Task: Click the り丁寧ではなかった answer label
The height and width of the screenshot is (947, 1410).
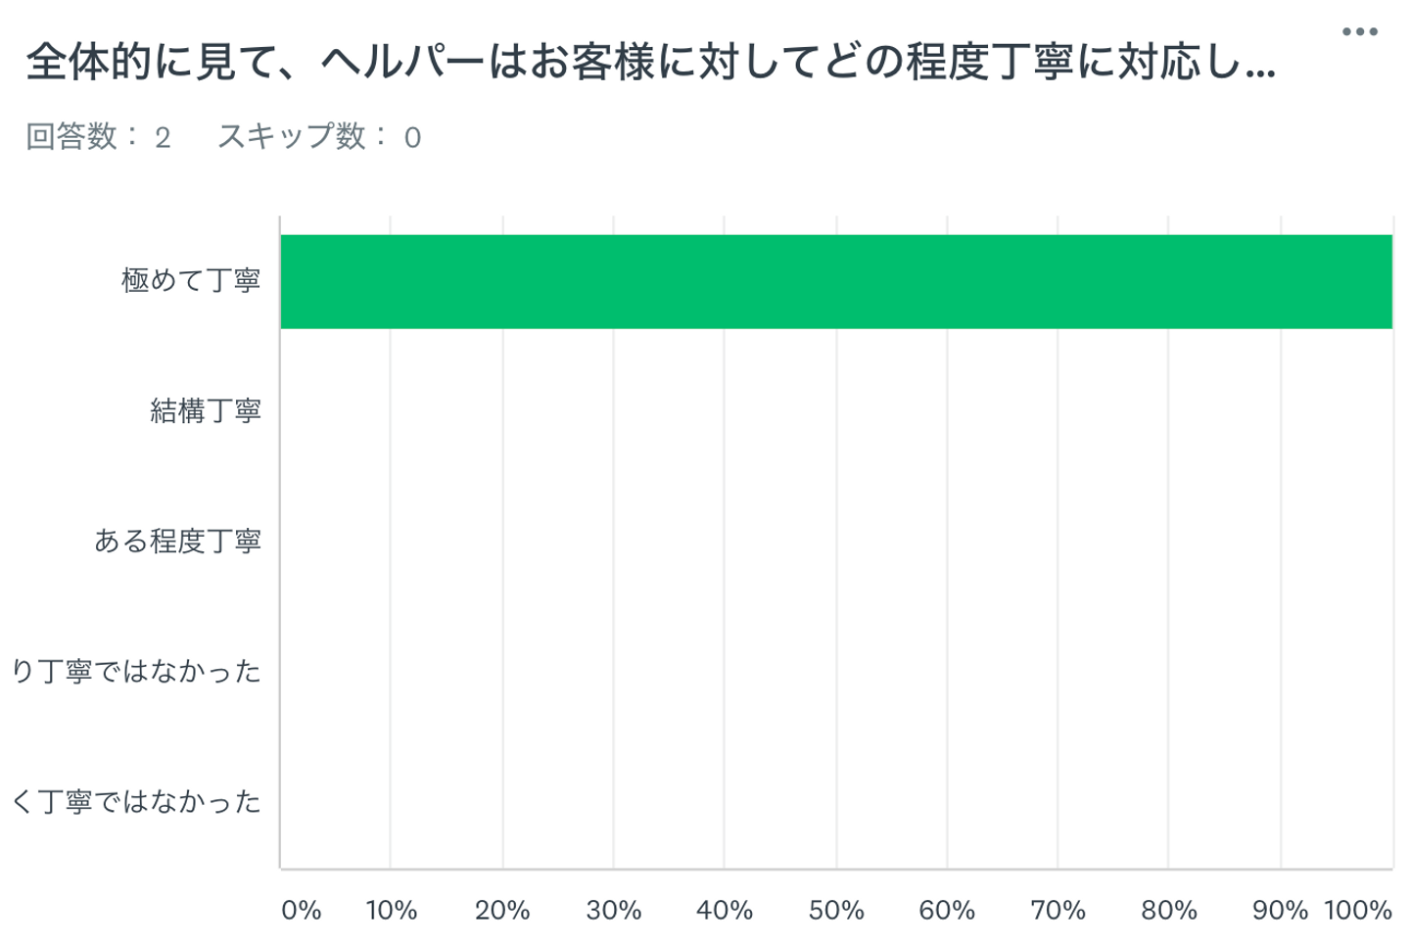Action: [137, 671]
